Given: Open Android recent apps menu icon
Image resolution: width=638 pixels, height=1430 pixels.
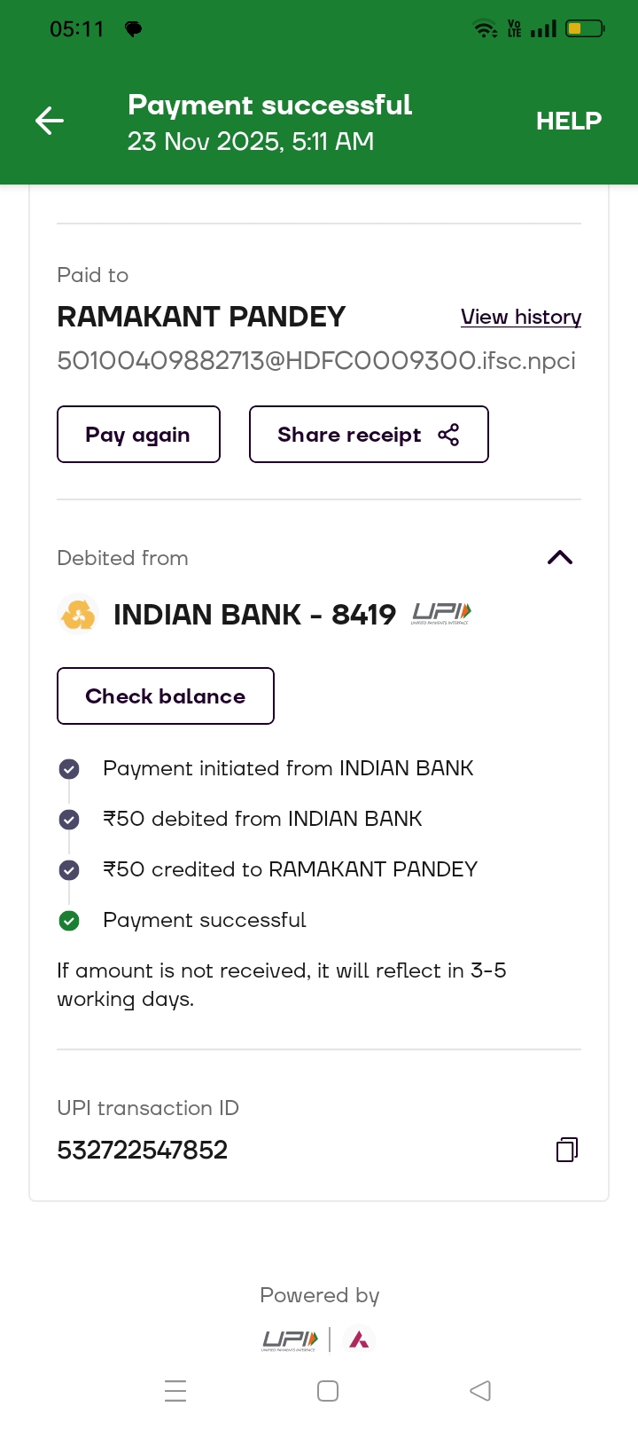Looking at the screenshot, I should (175, 1390).
